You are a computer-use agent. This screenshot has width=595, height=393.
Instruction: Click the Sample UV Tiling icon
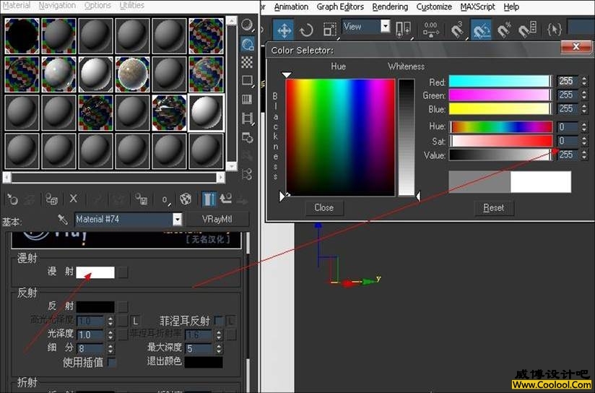[248, 80]
